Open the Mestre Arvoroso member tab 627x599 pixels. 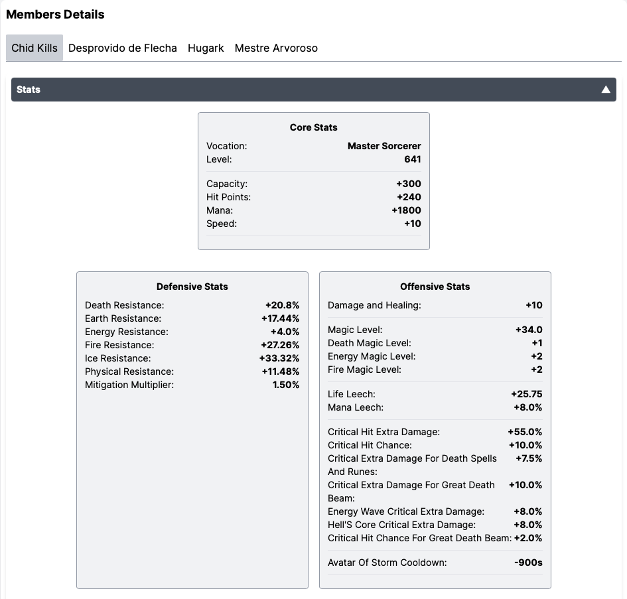coord(276,48)
